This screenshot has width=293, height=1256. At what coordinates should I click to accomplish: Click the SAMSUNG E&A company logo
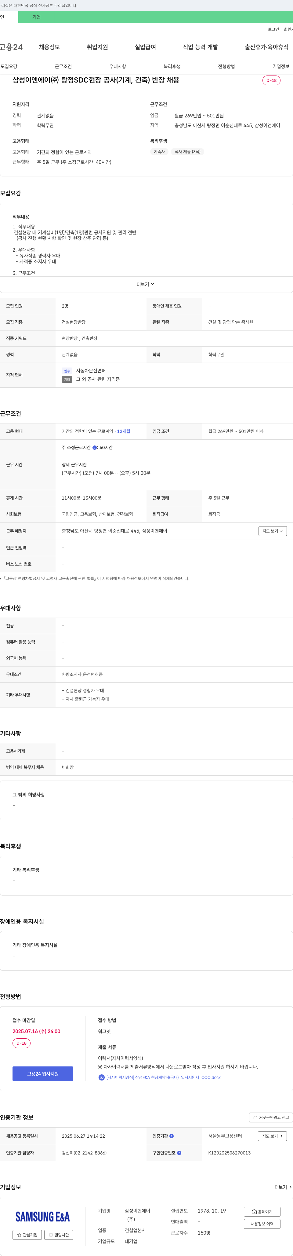(42, 1217)
